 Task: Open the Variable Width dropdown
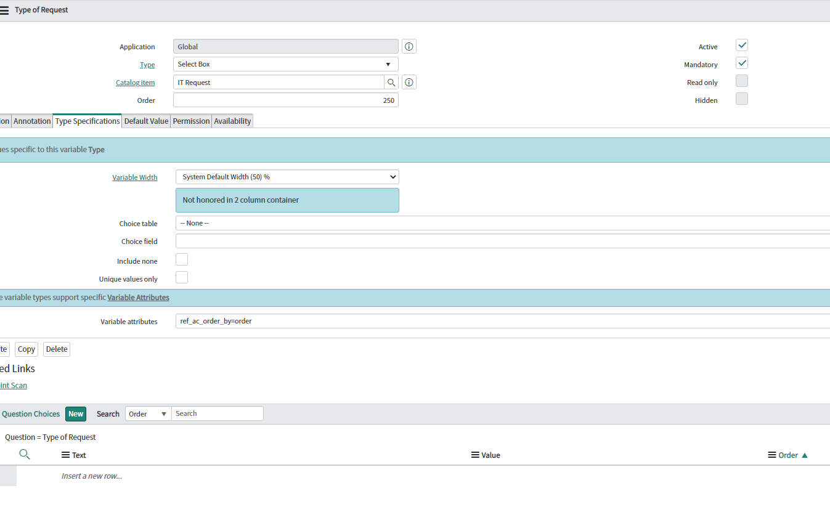tap(287, 177)
